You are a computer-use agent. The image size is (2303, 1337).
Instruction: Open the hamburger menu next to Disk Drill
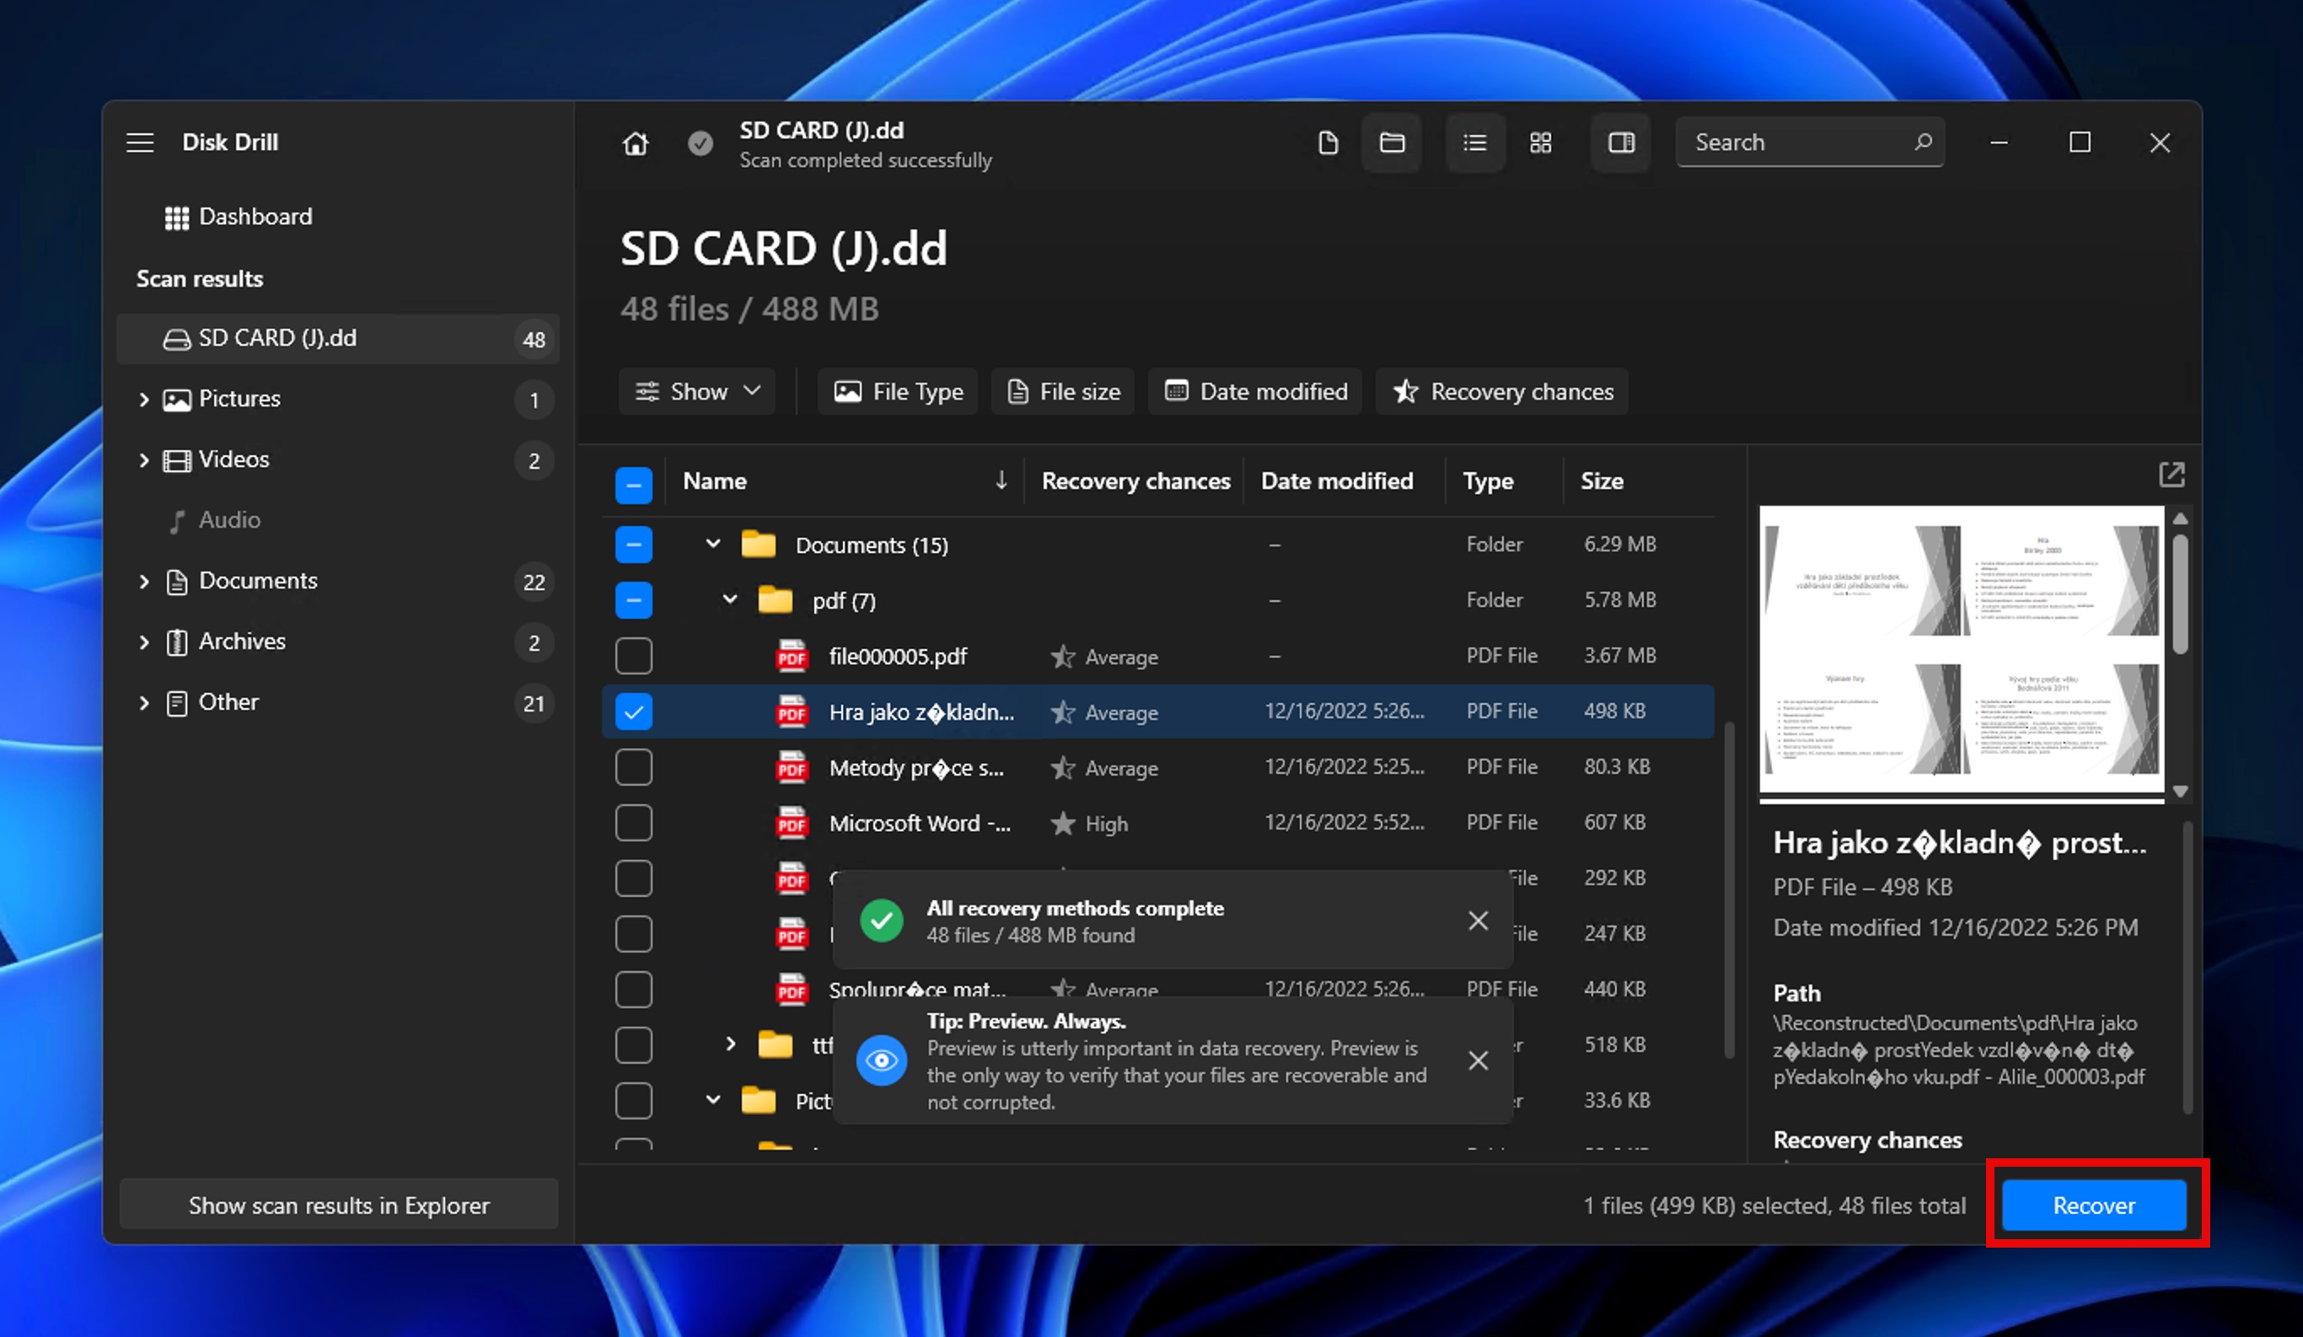(x=140, y=142)
